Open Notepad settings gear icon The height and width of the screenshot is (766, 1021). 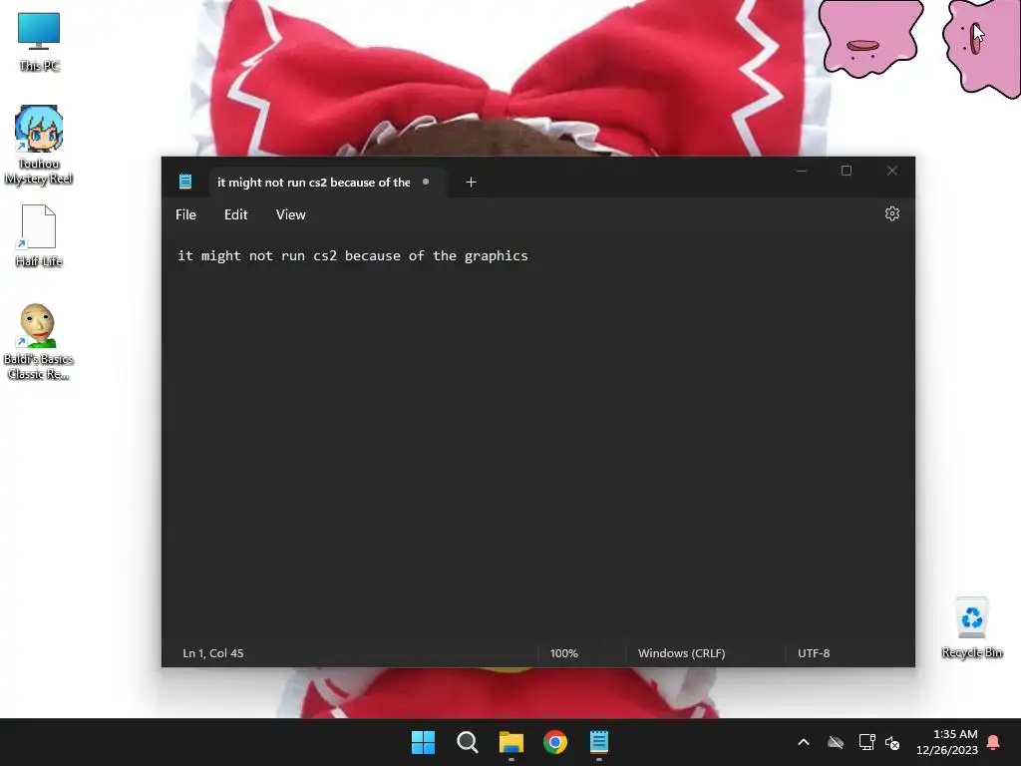click(892, 213)
